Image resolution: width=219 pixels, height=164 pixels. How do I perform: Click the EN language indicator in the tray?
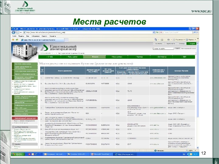pyautogui.click(x=184, y=154)
